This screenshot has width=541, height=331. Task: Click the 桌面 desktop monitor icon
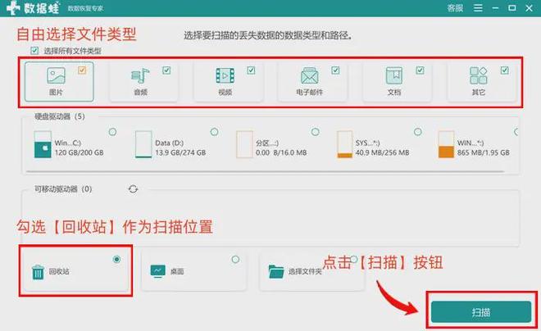[158, 271]
